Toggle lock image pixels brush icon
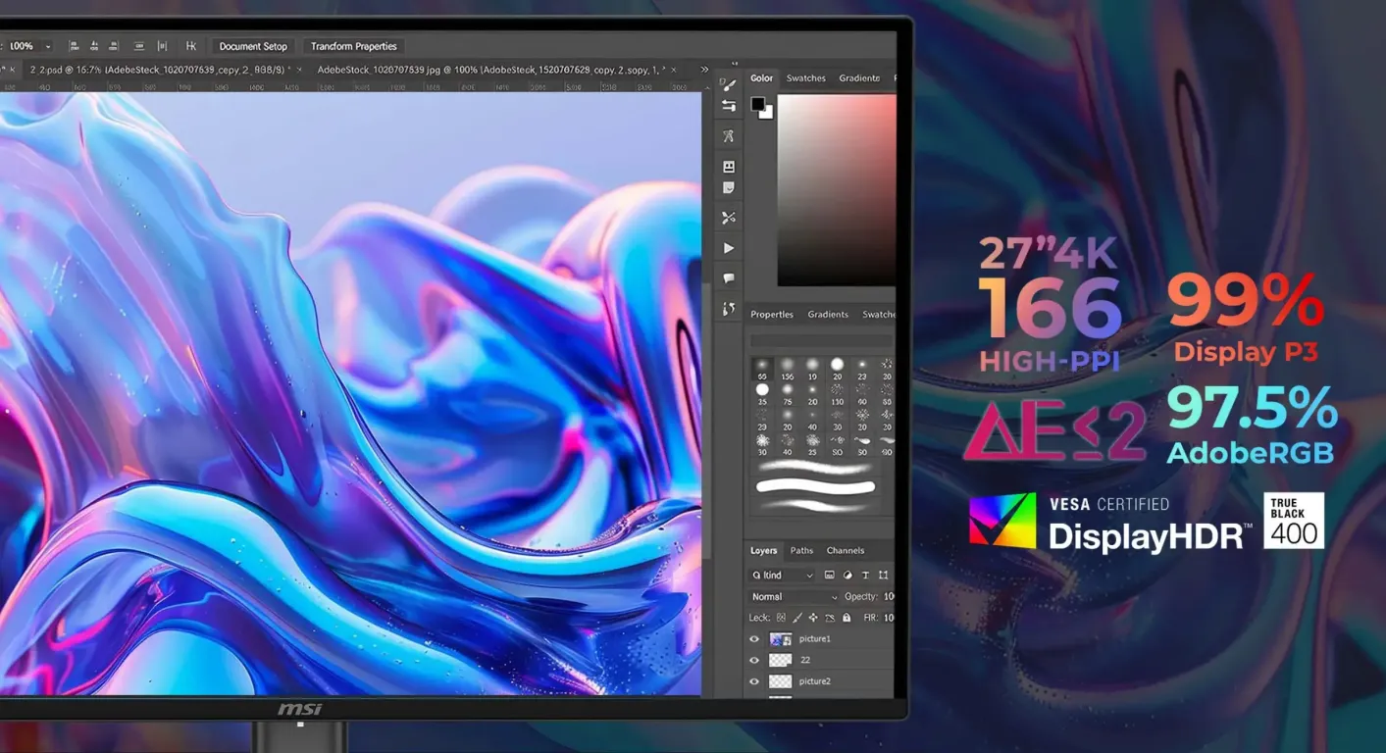Screen dimensions: 1386x753 [x=797, y=618]
